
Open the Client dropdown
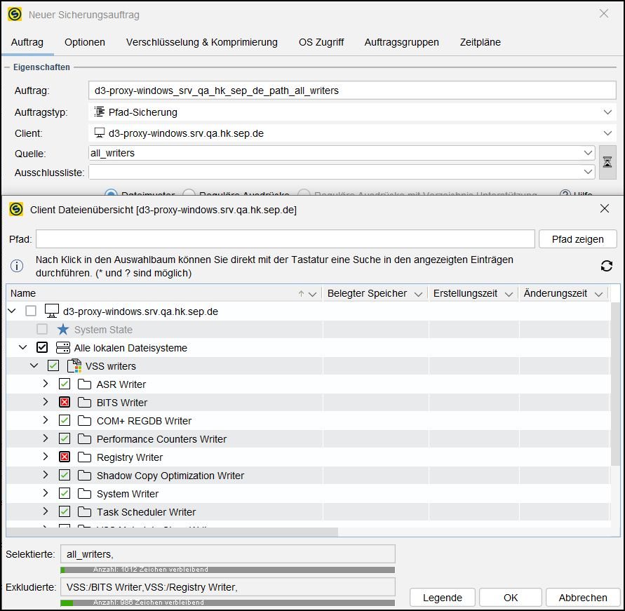(607, 133)
